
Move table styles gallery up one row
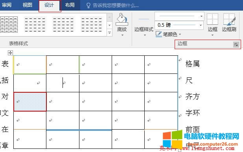[110, 17]
